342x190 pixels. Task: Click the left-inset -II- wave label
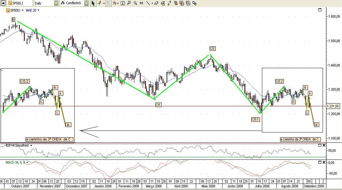click(55, 87)
